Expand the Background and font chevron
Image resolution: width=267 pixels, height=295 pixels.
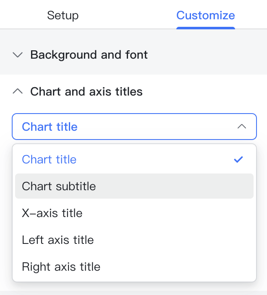18,55
